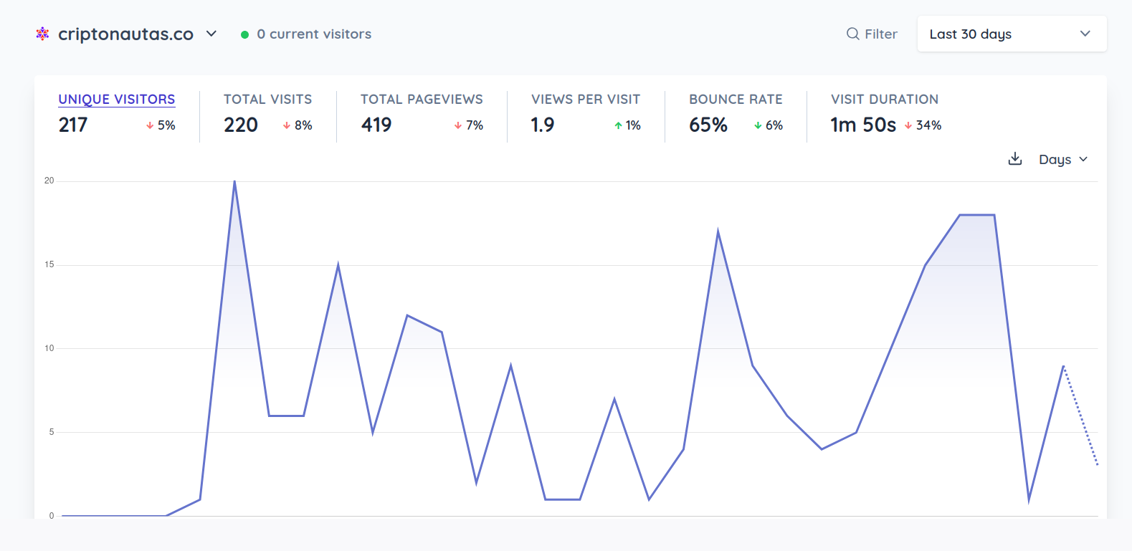The image size is (1132, 551).
Task: Click the green down arrow beside Bounce Rate 6%
Action: 758,125
